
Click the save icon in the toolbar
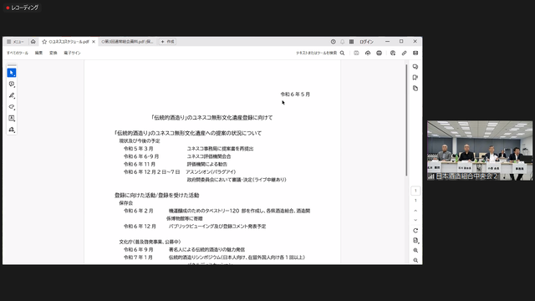[x=356, y=53]
